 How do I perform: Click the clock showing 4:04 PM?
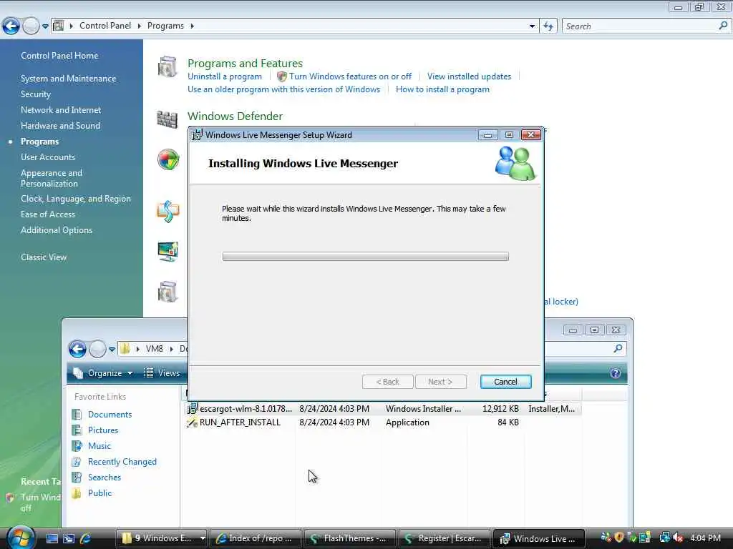(705, 538)
